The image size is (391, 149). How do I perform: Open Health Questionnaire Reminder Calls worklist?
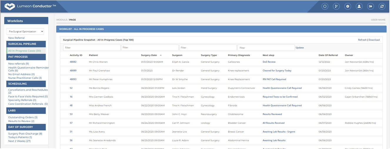point(29,69)
